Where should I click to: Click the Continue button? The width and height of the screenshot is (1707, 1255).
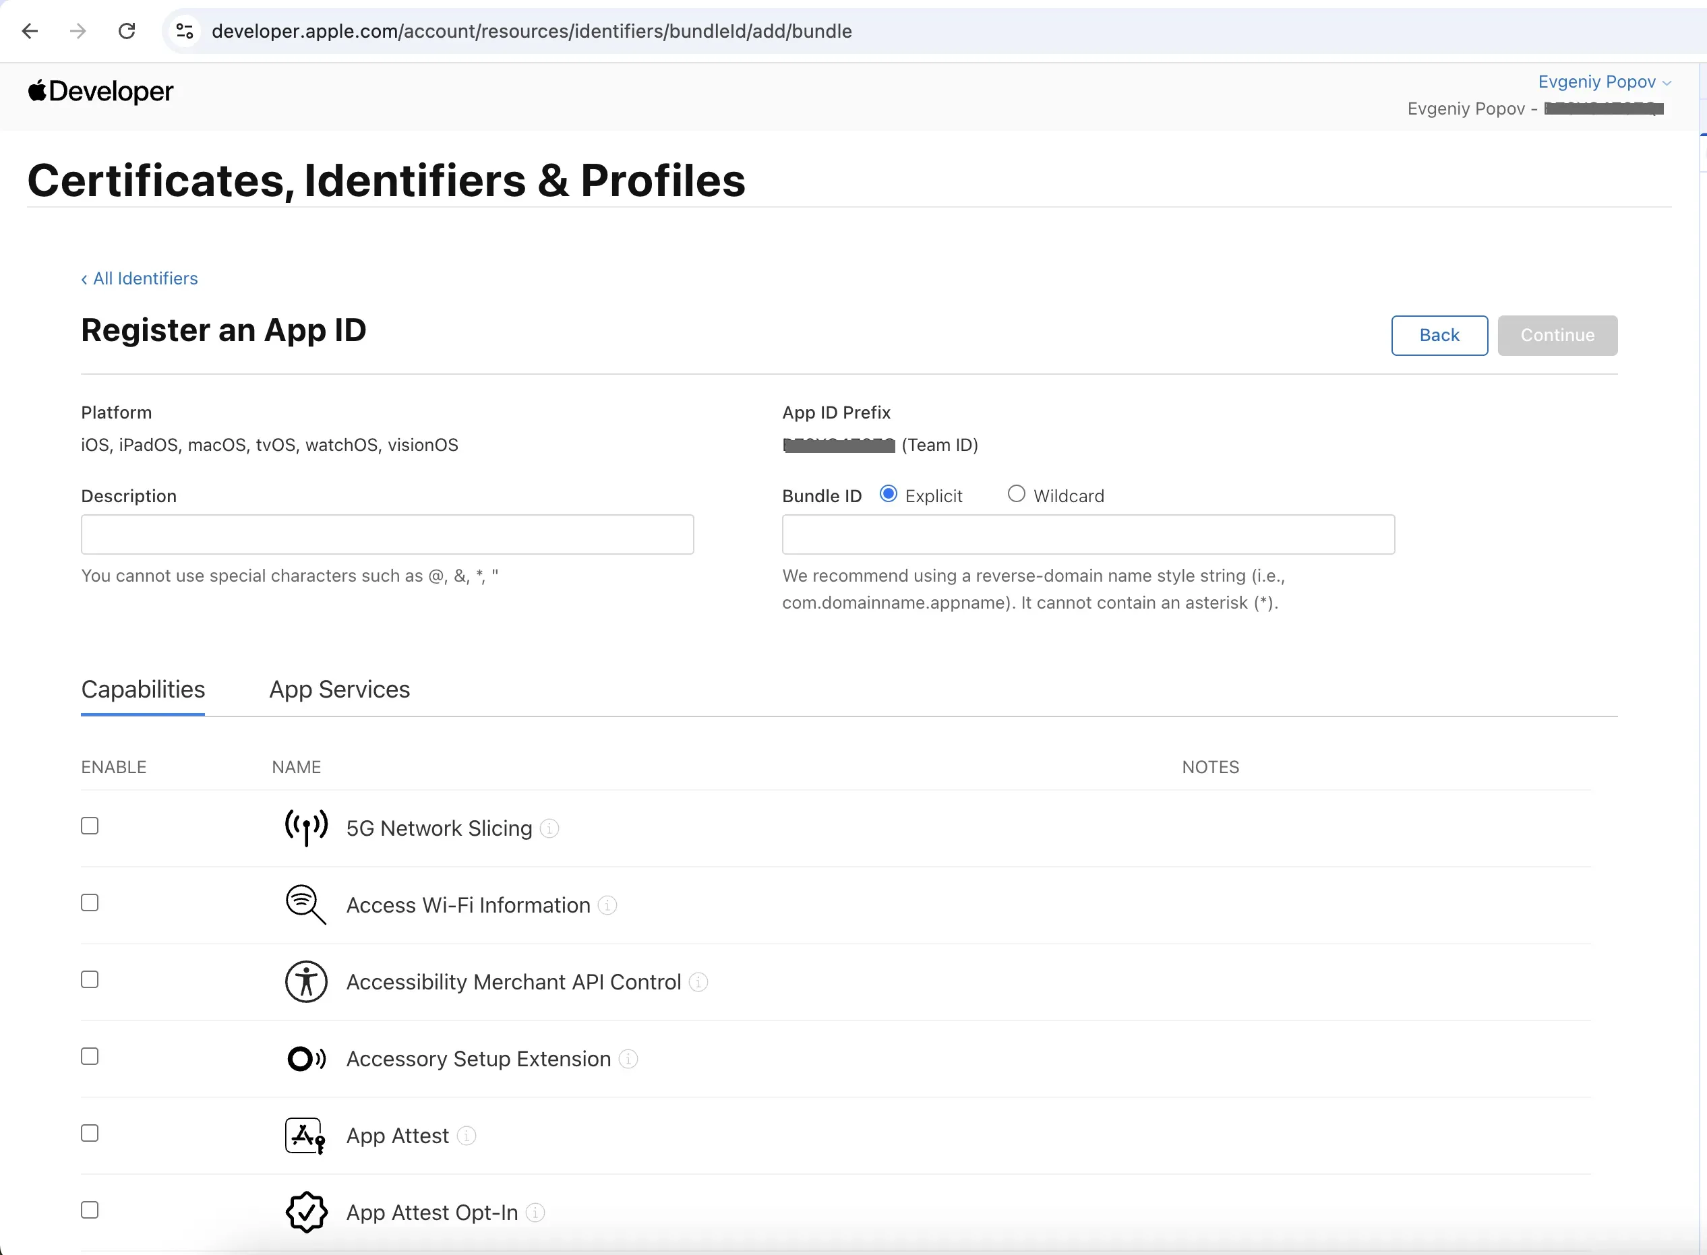tap(1557, 335)
